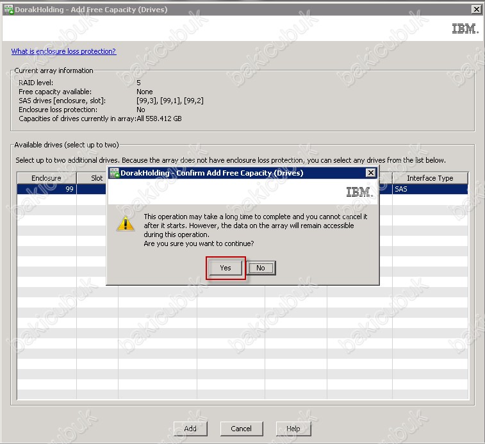
Task: Close the Add Free Capacity (Drives) window
Action: coord(476,10)
